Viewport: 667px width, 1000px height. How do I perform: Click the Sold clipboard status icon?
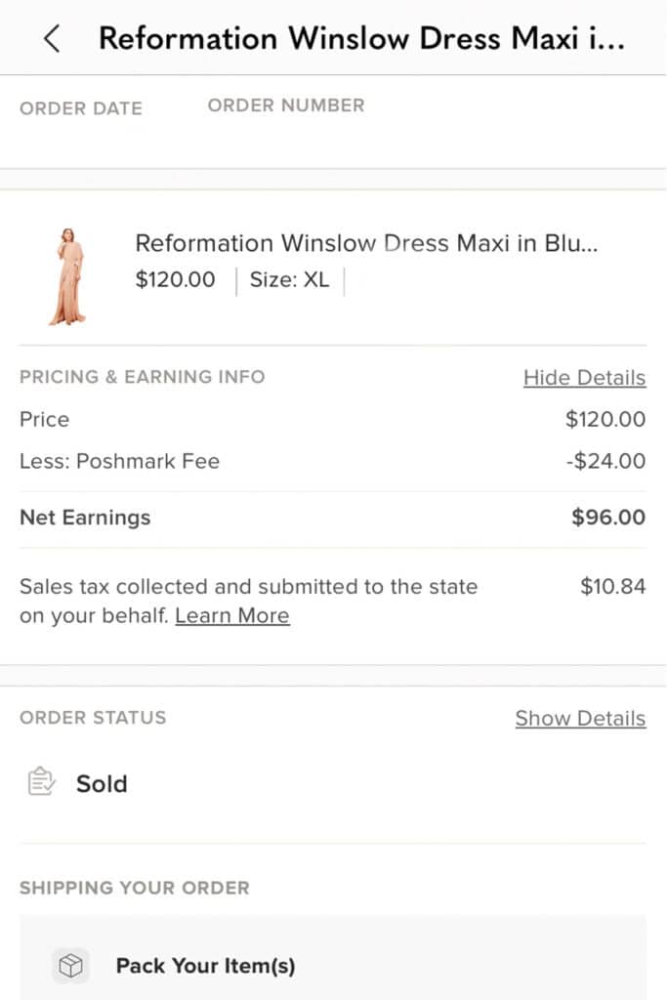pyautogui.click(x=41, y=781)
